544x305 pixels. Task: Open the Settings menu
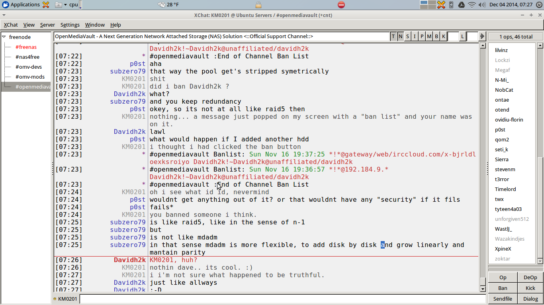tap(70, 25)
